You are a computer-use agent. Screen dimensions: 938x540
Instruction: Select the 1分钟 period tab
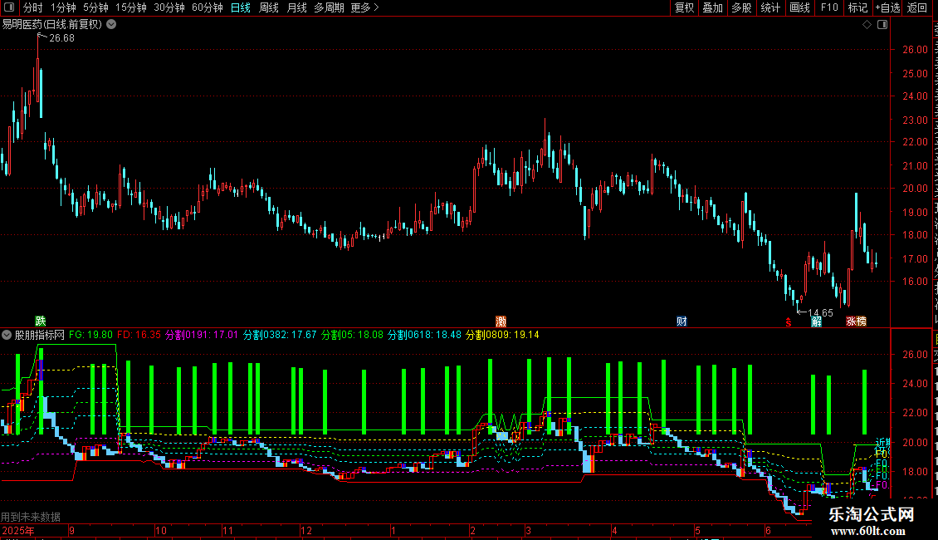click(63, 7)
